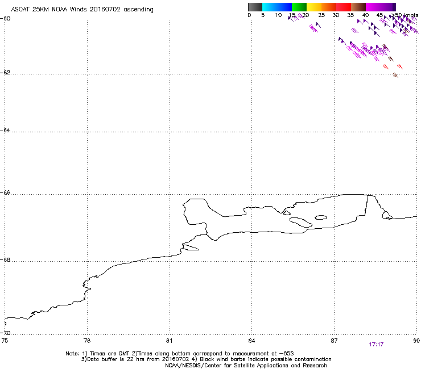Image resolution: width=421 pixels, height=369 pixels.
Task: Click the brown 35-40 knots legend swatch
Action: (358, 7)
